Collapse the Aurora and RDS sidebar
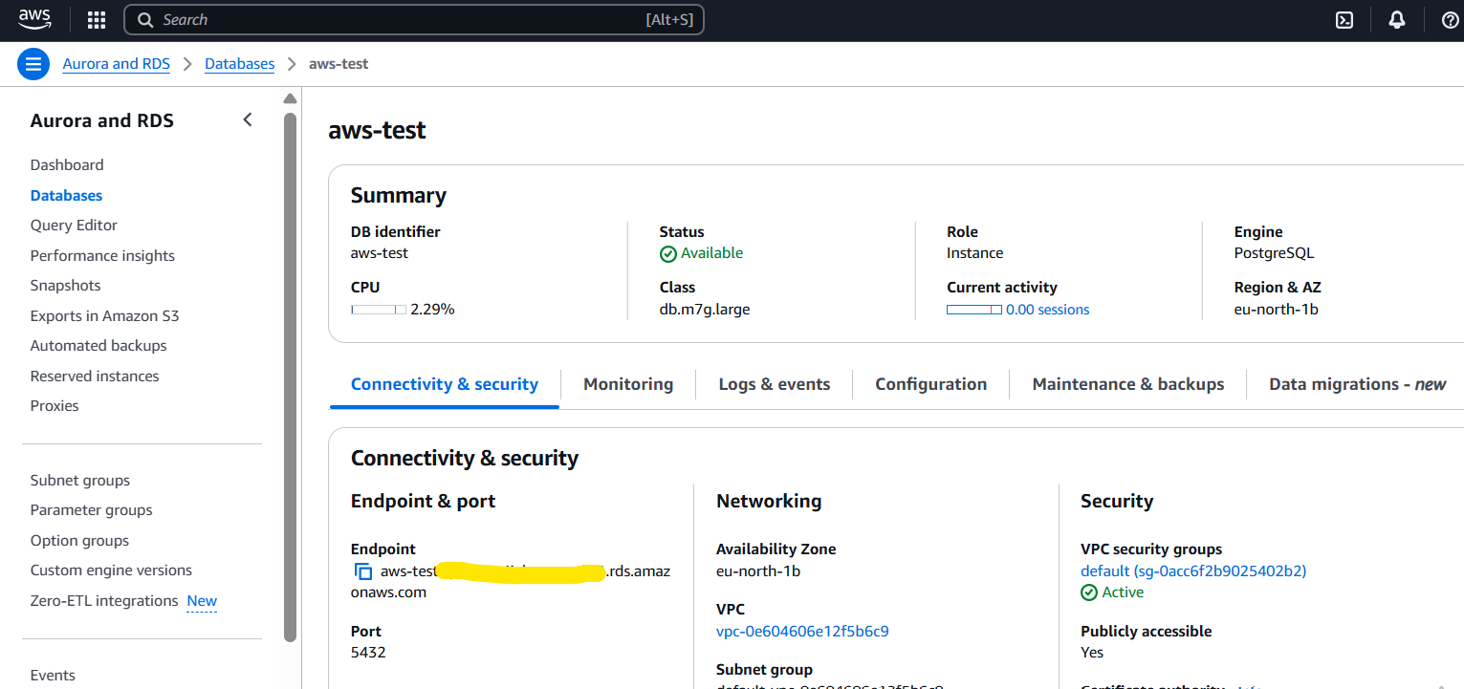Image resolution: width=1464 pixels, height=689 pixels. click(248, 119)
